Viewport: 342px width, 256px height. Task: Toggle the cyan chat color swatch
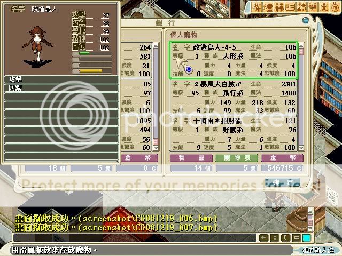pos(306,237)
